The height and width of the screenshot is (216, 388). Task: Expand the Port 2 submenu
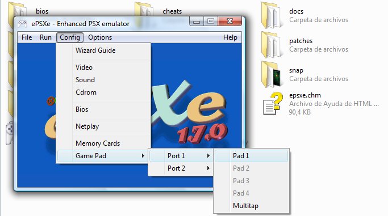(x=181, y=168)
